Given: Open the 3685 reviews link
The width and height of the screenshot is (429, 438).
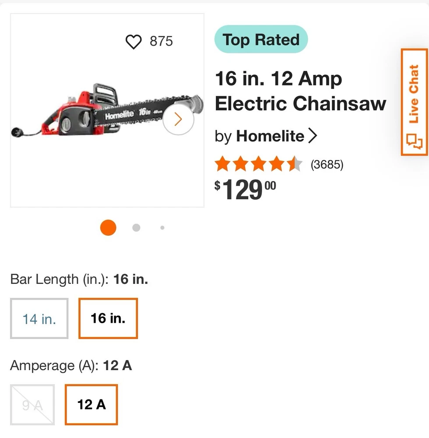Looking at the screenshot, I should click(x=327, y=165).
